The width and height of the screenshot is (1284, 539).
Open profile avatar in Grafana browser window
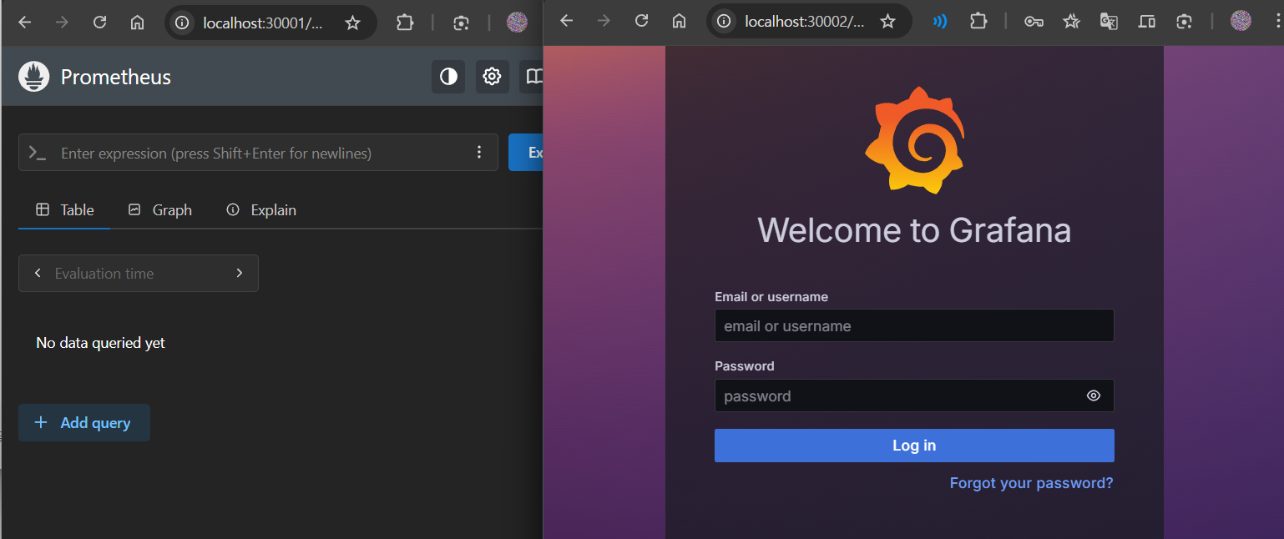[1241, 21]
